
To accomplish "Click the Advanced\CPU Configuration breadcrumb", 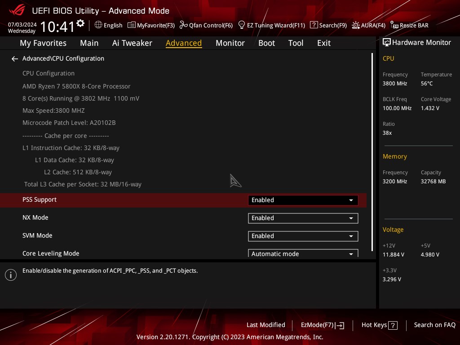I will (x=63, y=59).
